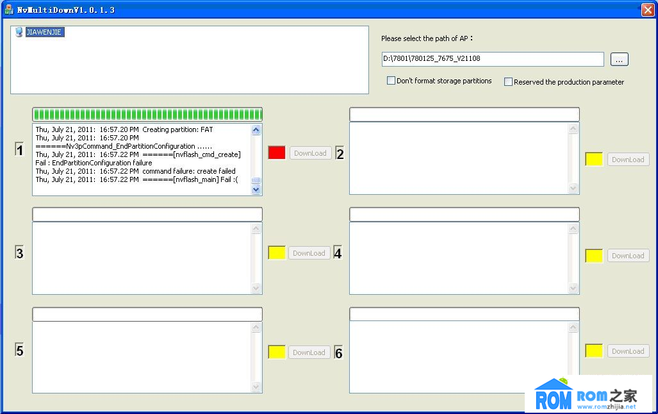
Task: Open the browse (...) button for AP path
Action: (619, 59)
